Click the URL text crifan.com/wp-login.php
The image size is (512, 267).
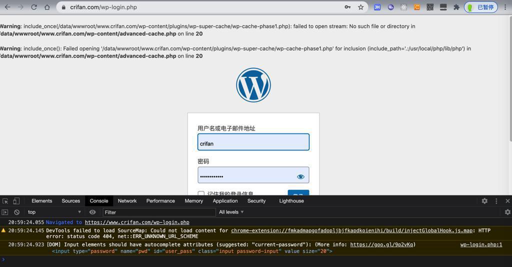103,7
